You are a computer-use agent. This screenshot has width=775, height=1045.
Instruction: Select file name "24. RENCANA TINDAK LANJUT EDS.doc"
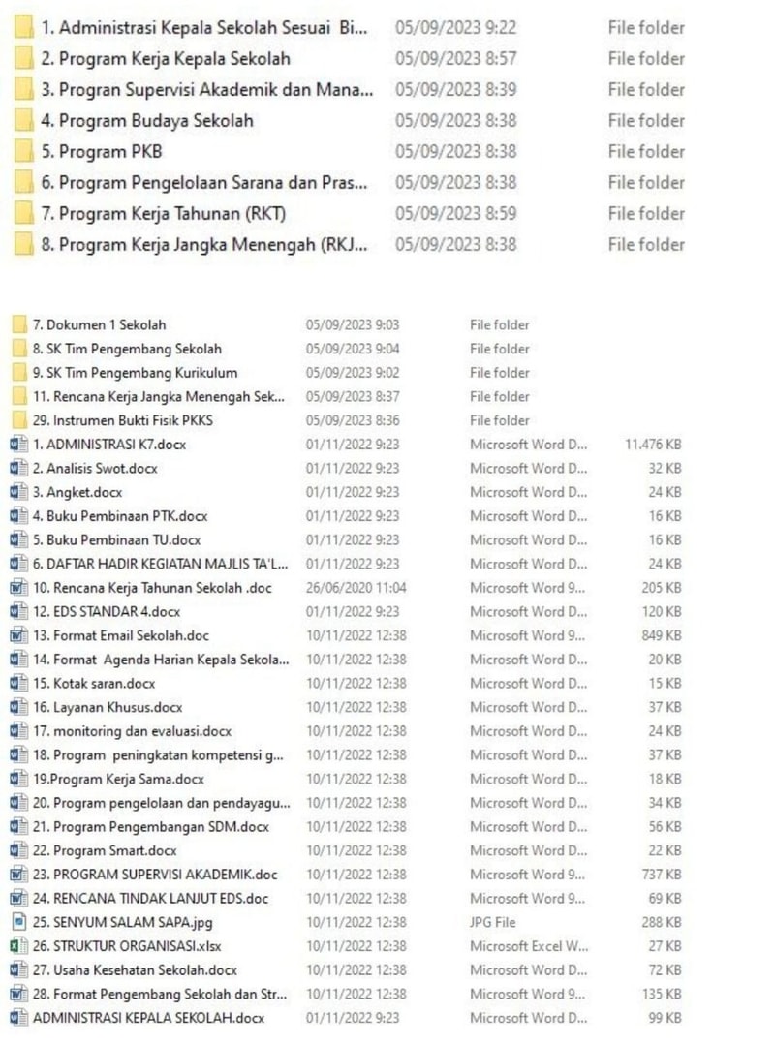coord(150,899)
